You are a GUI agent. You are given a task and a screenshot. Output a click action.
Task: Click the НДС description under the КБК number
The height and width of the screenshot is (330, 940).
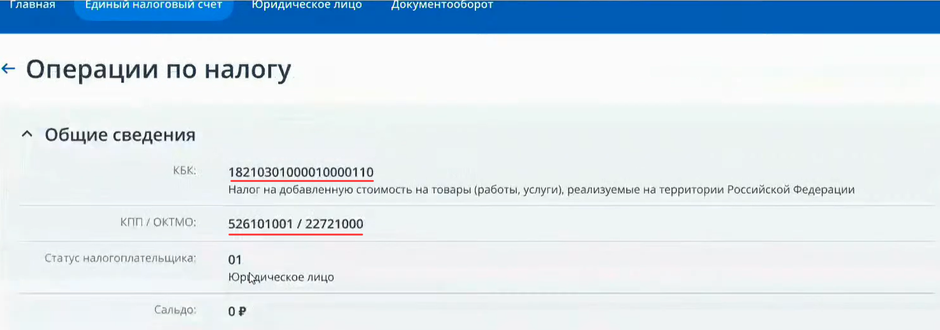click(x=541, y=190)
